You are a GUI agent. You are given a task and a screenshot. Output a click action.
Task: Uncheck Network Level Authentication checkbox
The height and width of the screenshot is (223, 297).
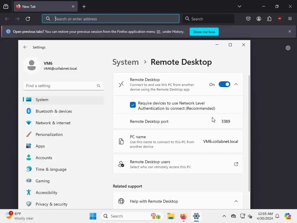[133, 105]
